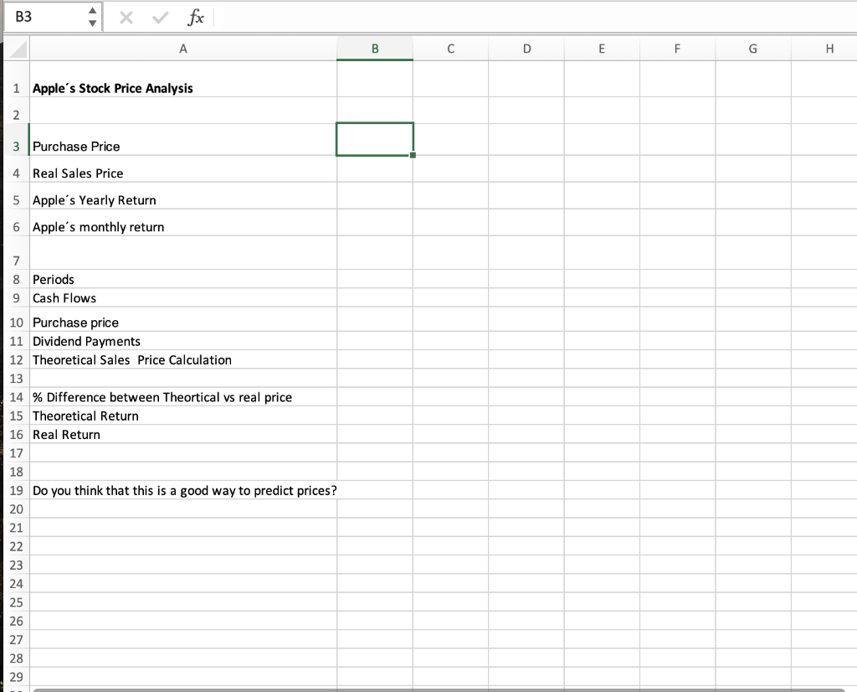Click the 'Cash Flows' cell
The width and height of the screenshot is (857, 692).
pyautogui.click(x=183, y=297)
